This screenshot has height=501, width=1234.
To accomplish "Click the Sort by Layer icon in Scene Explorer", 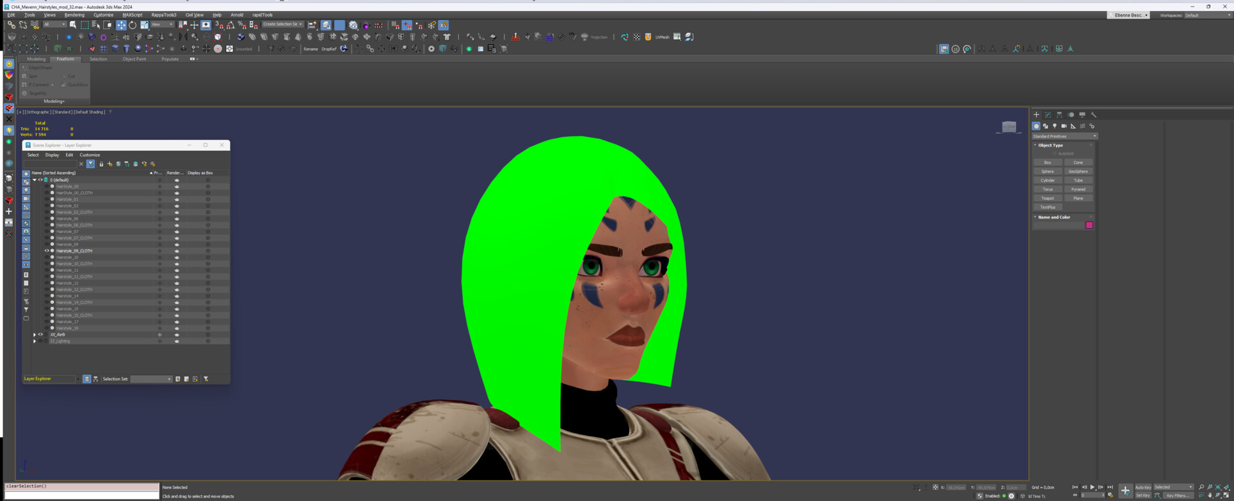I will click(87, 379).
